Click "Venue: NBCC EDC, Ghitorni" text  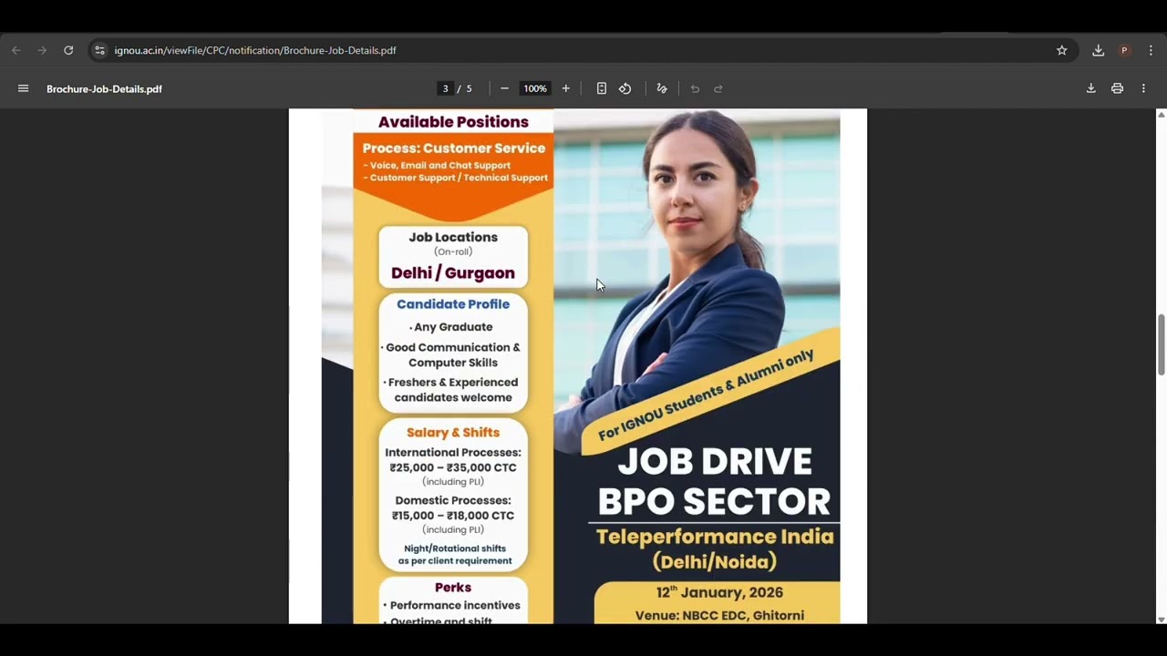coord(719,616)
